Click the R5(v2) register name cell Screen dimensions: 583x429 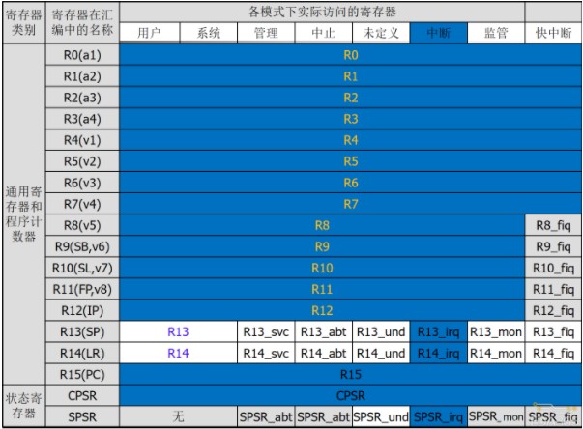[82, 161]
